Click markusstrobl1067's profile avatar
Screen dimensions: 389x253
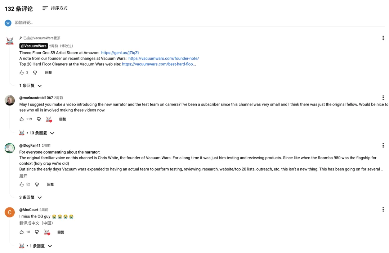(x=10, y=100)
